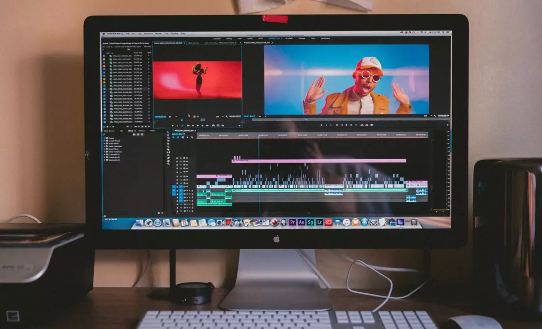
Task: Open Source monitor settings wrench
Action: (x=226, y=117)
